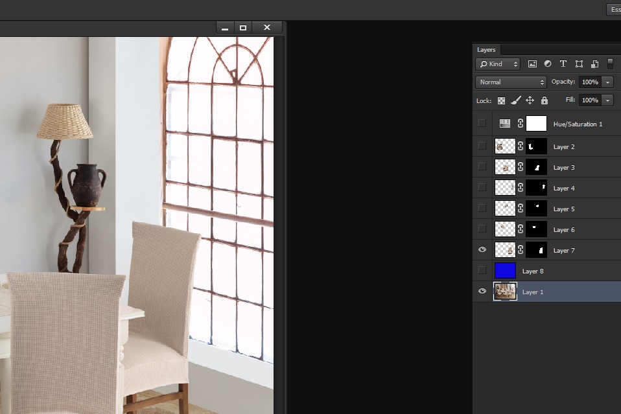
Task: Click link icon on Layer 5
Action: tap(521, 208)
